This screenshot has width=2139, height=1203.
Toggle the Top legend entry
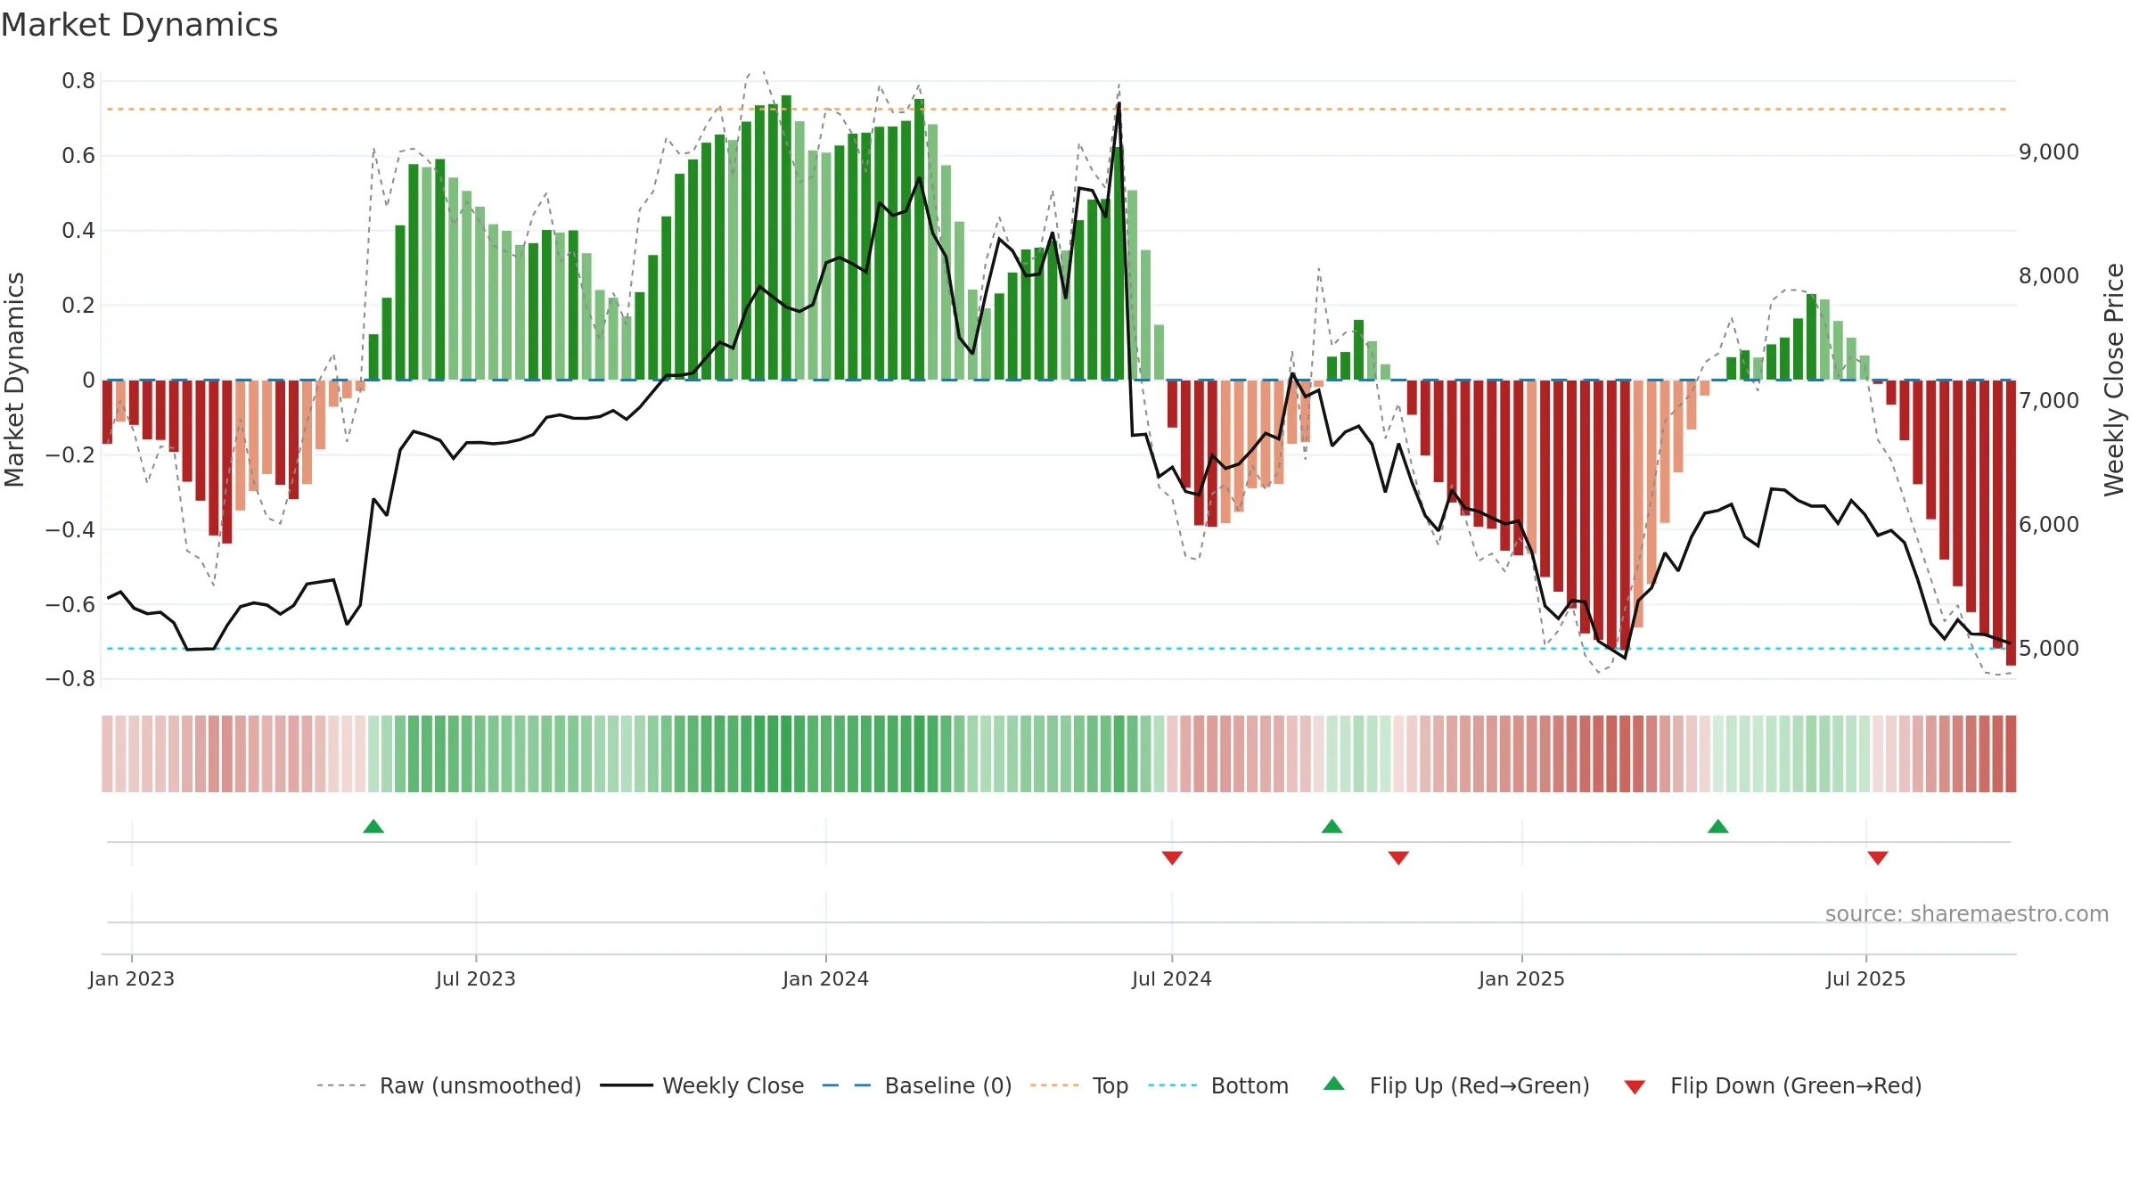(x=1078, y=1085)
